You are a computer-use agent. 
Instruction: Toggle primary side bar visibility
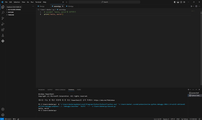pyautogui.click(x=175, y=2)
